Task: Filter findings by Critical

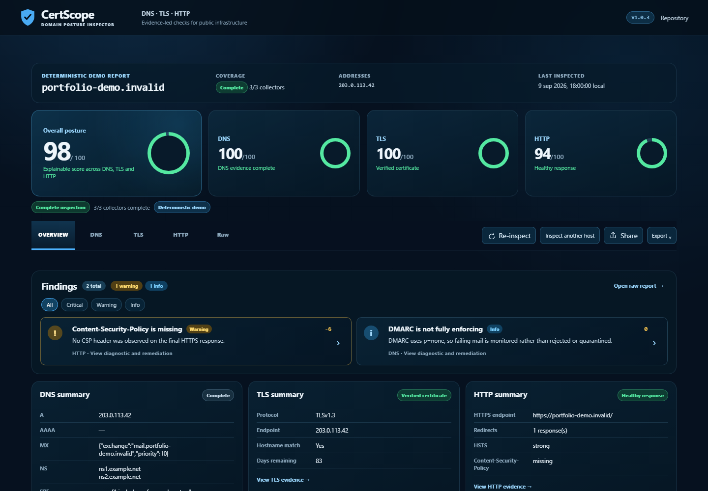Action: click(75, 305)
